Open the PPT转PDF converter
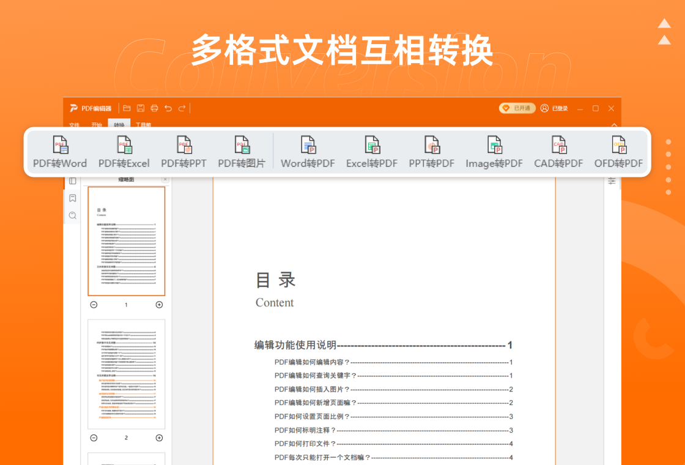Screen dimensions: 685x465 (x=432, y=152)
